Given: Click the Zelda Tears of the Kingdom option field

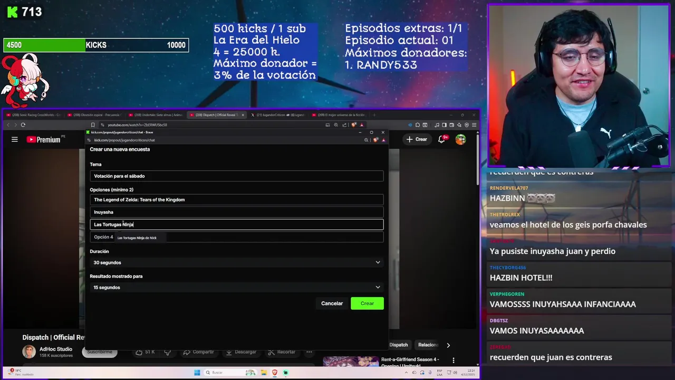Looking at the screenshot, I should (236, 199).
